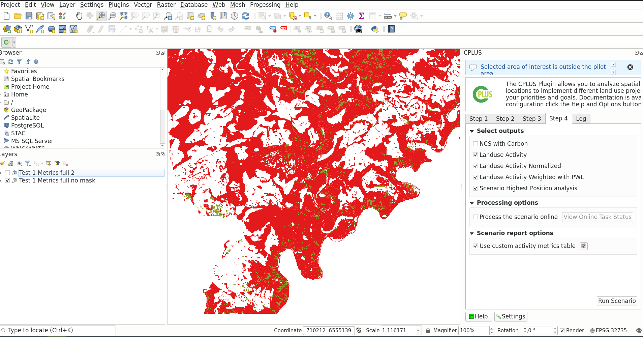This screenshot has width=643, height=337.
Task: Click the Refresh map canvas icon
Action: [246, 16]
